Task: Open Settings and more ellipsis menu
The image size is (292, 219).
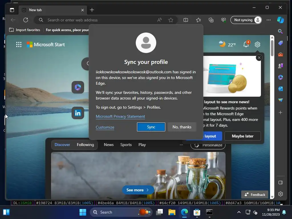Action: click(269, 20)
